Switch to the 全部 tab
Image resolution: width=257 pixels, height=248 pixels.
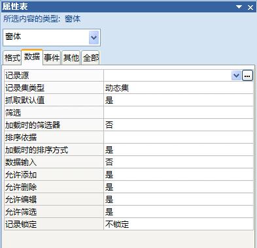click(x=90, y=58)
